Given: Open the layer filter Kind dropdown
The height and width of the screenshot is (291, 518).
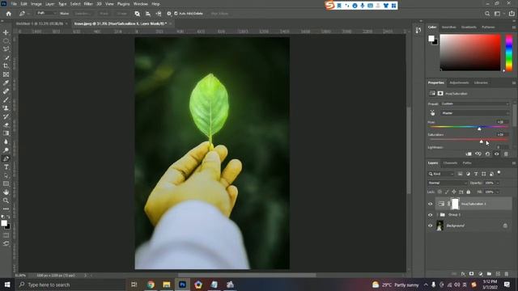Looking at the screenshot, I should point(441,174).
